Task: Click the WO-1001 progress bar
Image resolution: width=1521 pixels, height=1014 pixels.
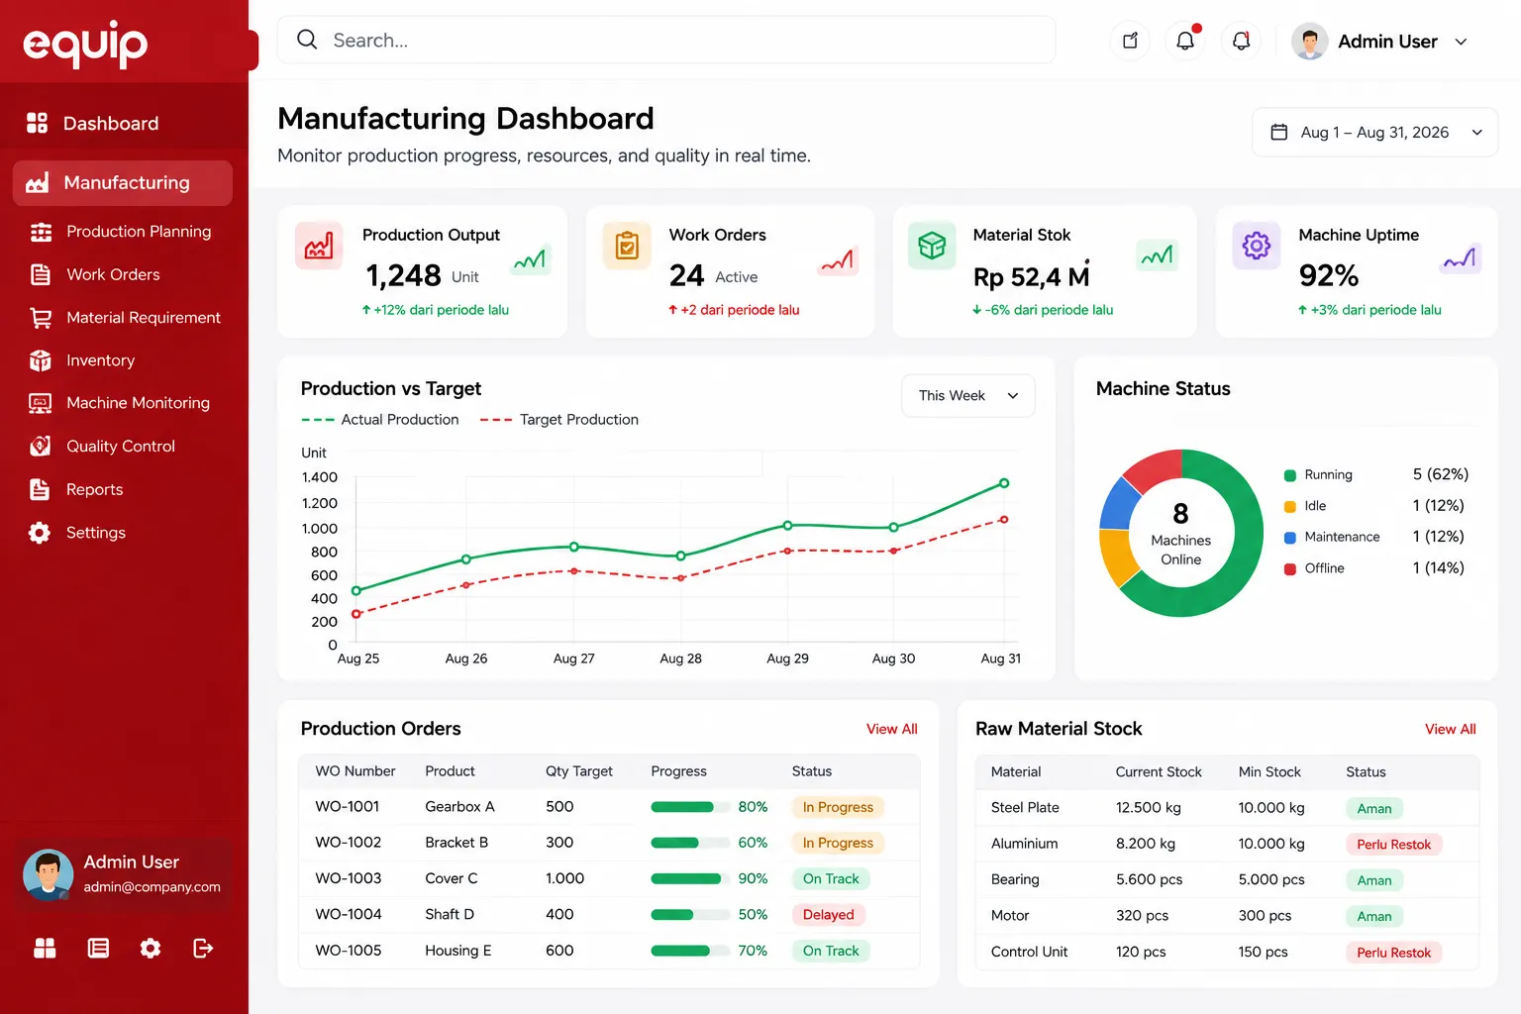Action: [x=689, y=807]
